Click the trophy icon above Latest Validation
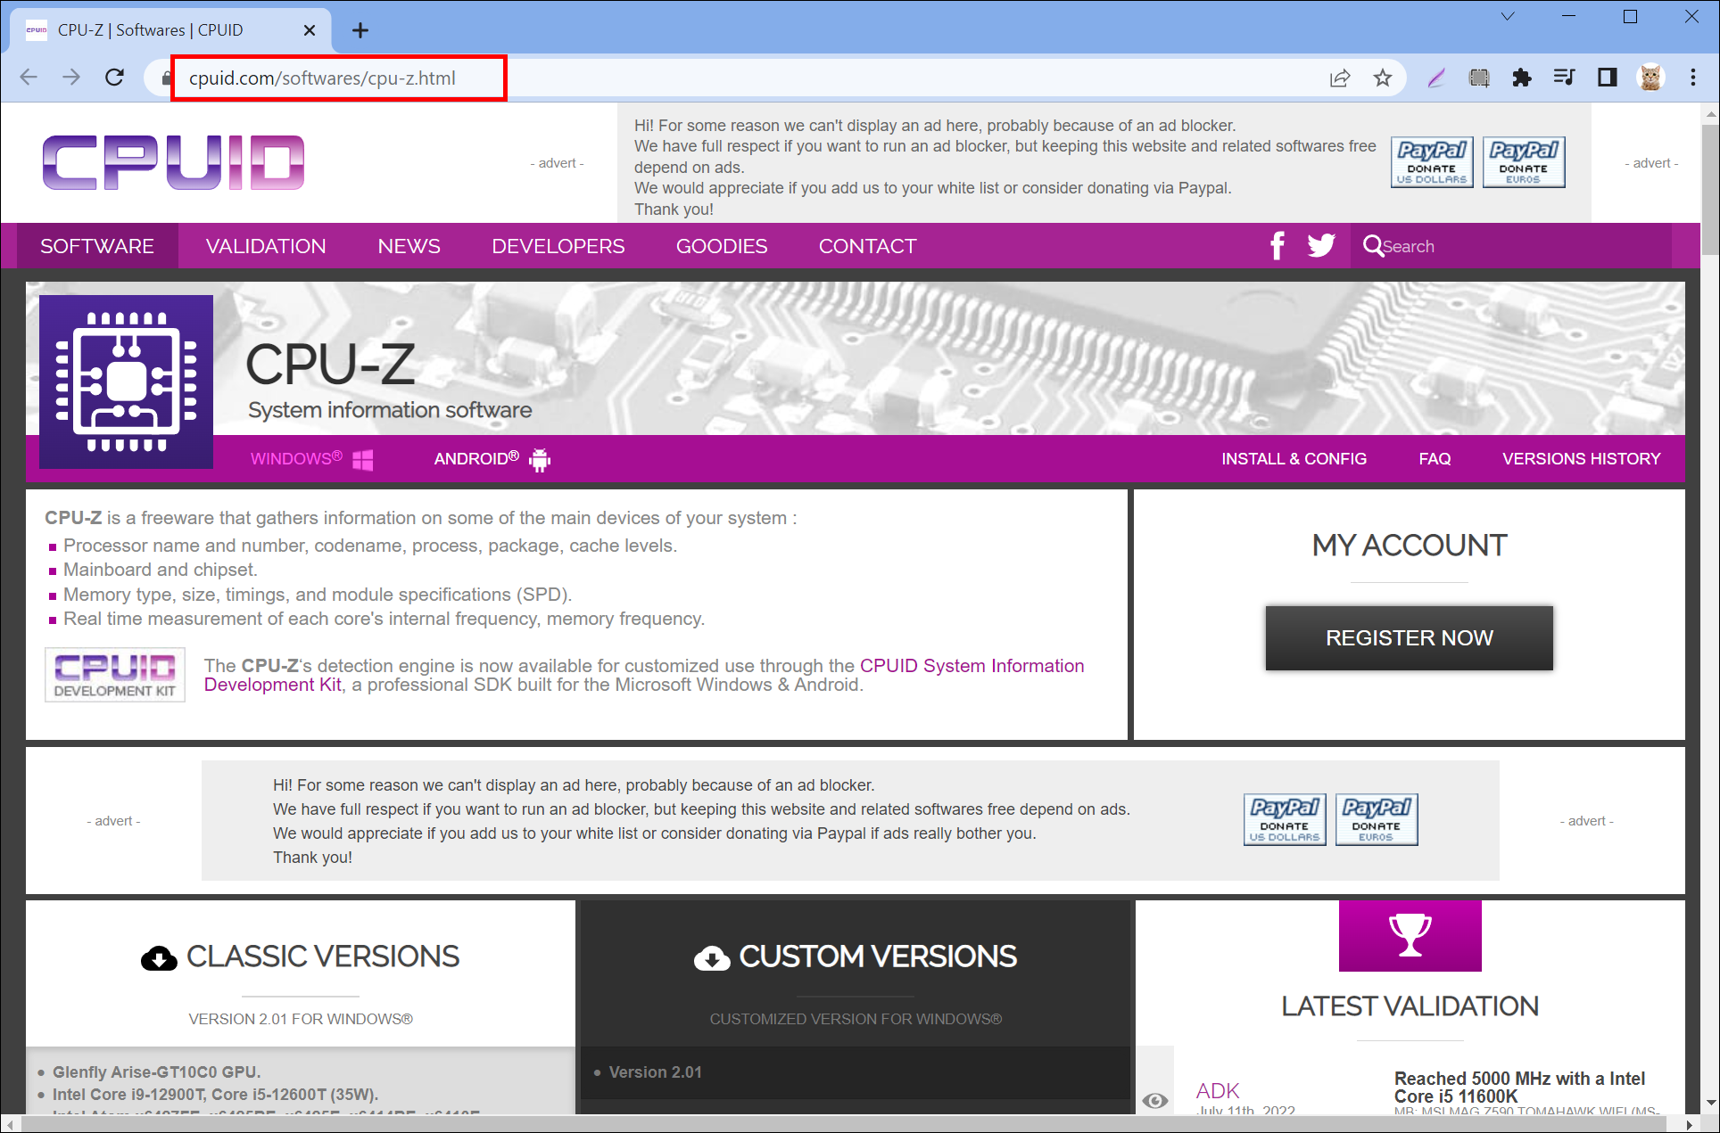 [1410, 935]
